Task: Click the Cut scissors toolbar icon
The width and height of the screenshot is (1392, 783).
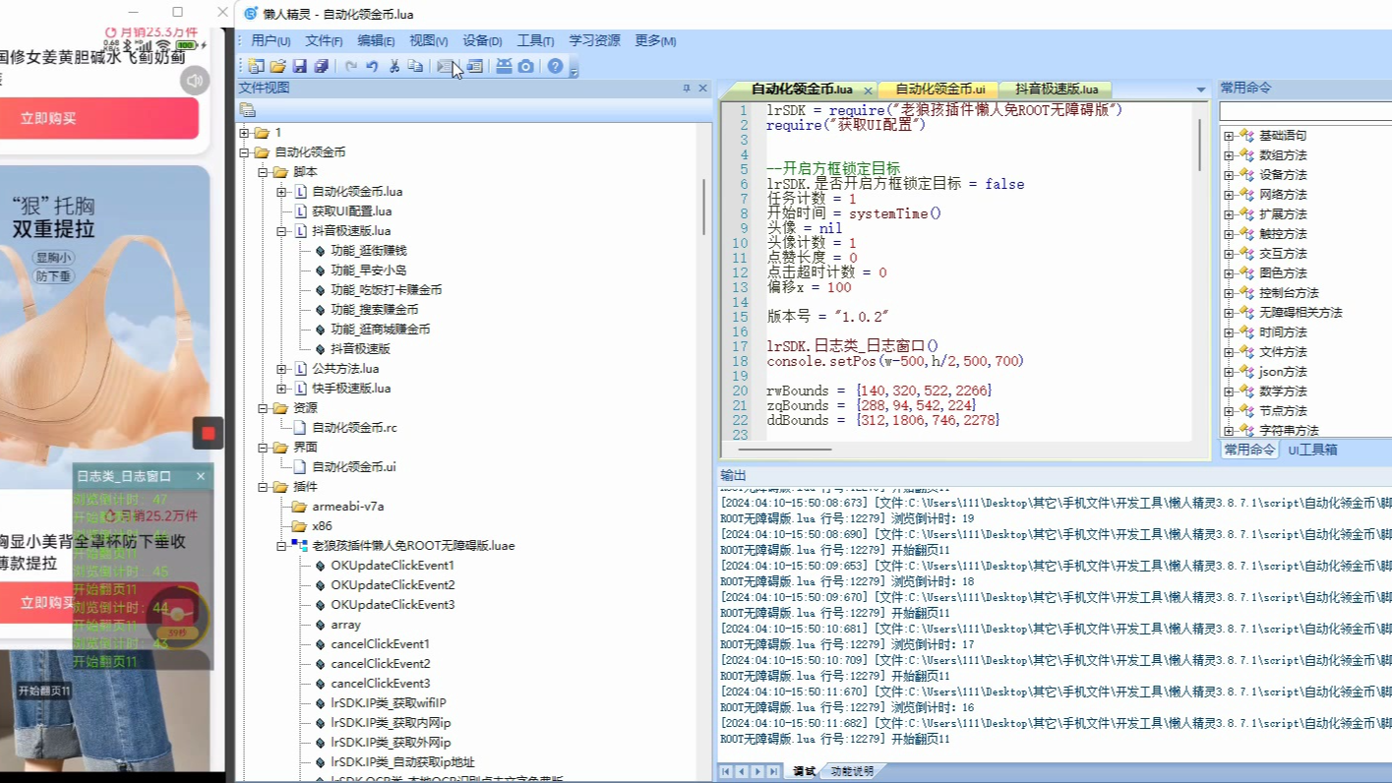Action: [393, 66]
